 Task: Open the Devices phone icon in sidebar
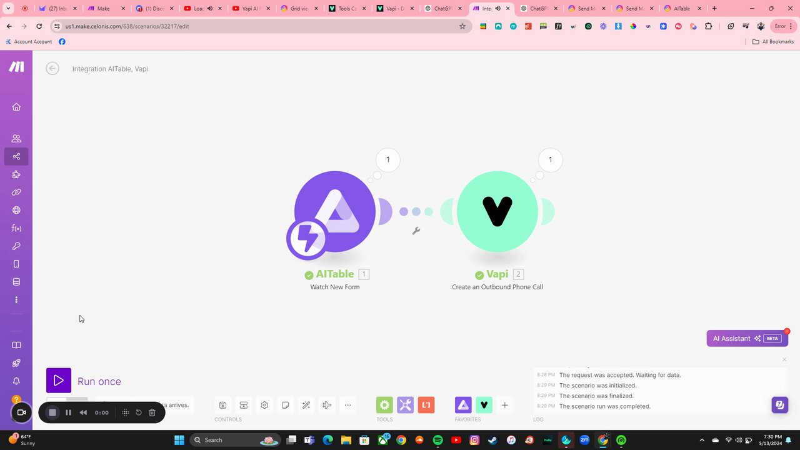point(16,264)
